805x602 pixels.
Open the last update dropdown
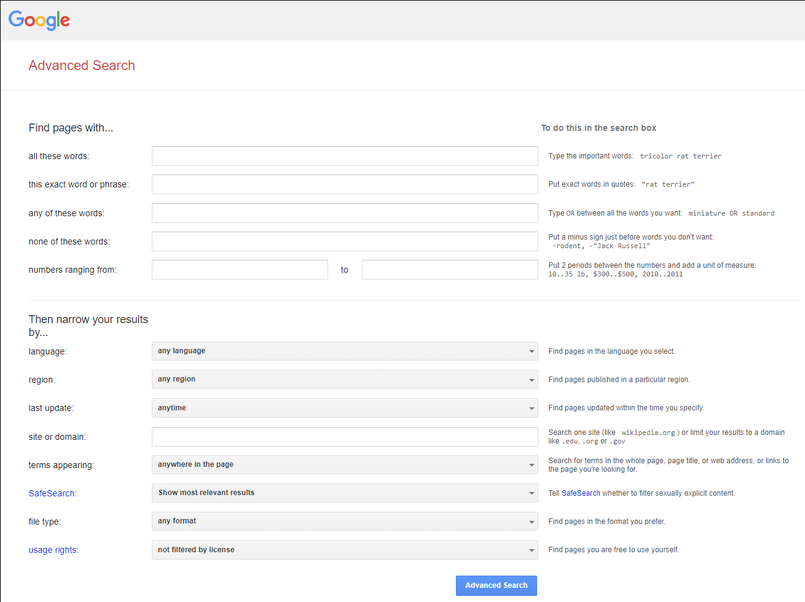pyautogui.click(x=344, y=408)
